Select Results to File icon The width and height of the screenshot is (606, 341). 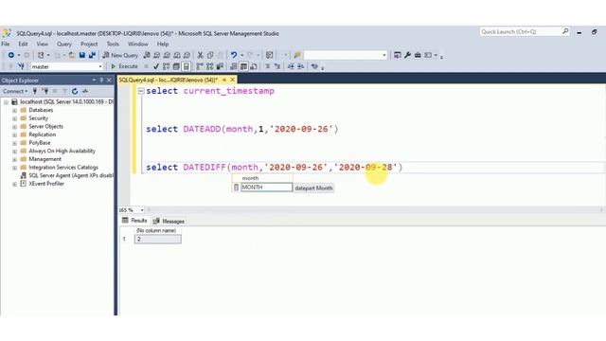[x=254, y=66]
